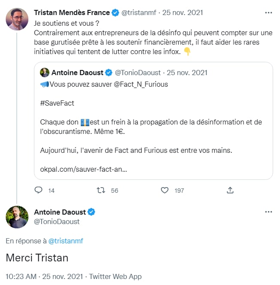Like Tristan's tweet with the heart icon

pos(164,190)
